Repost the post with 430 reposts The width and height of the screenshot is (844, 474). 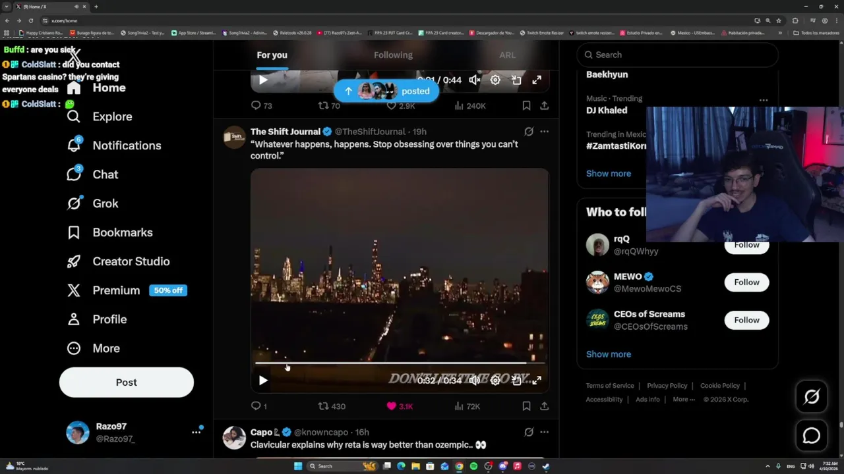click(x=332, y=406)
